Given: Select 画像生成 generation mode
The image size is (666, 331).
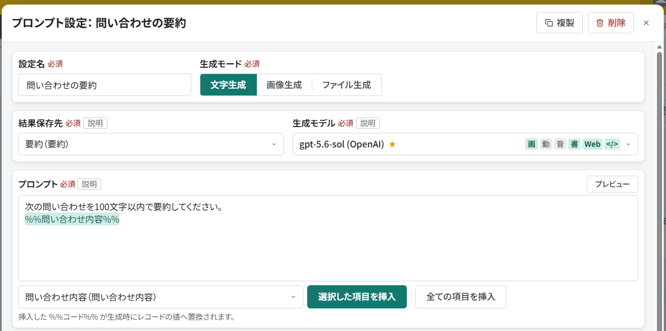Looking at the screenshot, I should pyautogui.click(x=284, y=85).
